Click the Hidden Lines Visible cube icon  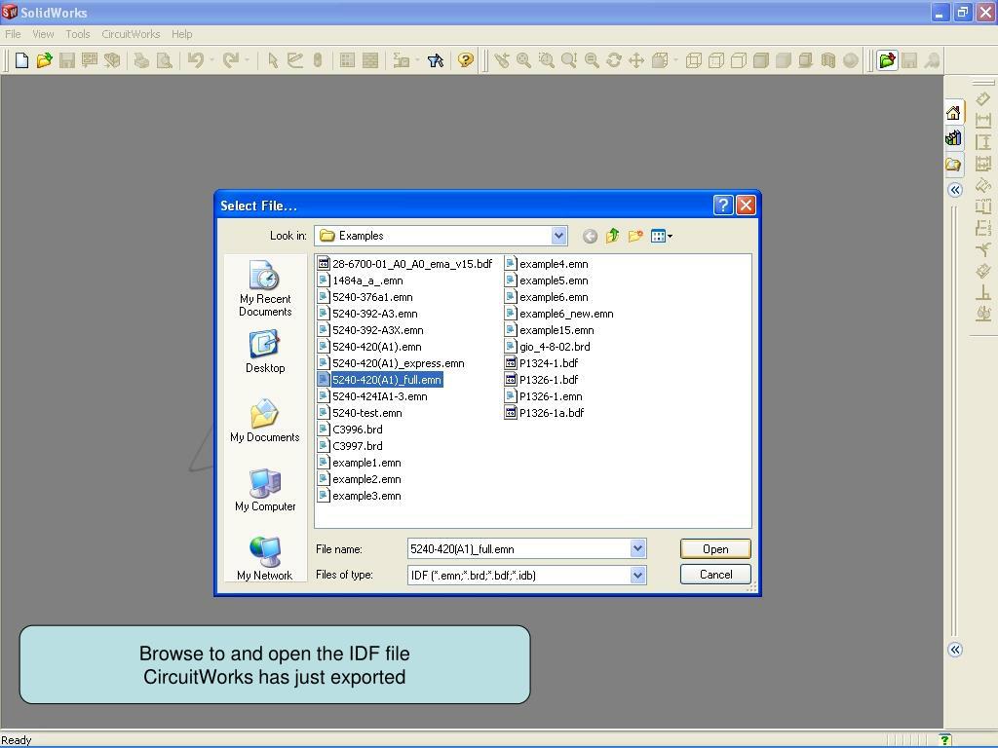716,60
